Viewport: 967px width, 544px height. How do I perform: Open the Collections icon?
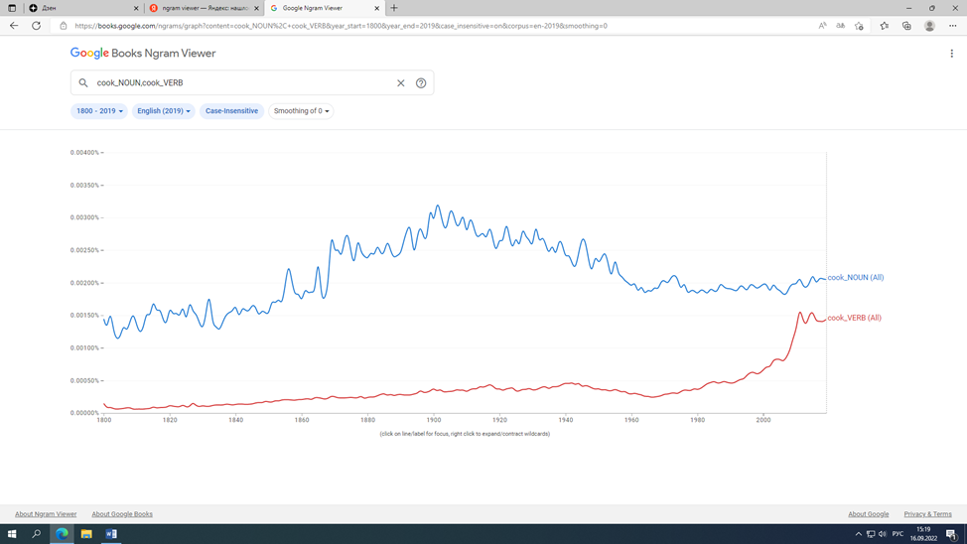906,26
